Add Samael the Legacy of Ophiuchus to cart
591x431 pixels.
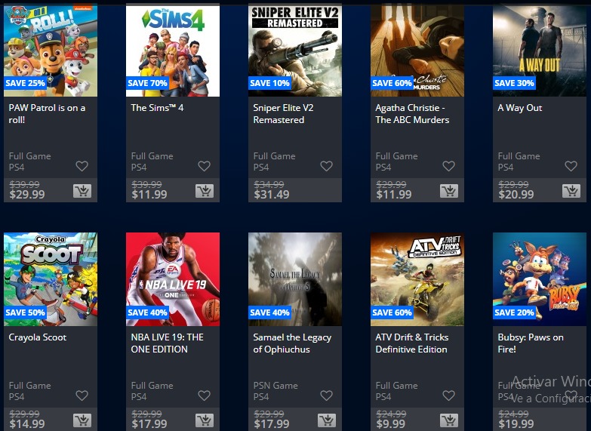327,420
